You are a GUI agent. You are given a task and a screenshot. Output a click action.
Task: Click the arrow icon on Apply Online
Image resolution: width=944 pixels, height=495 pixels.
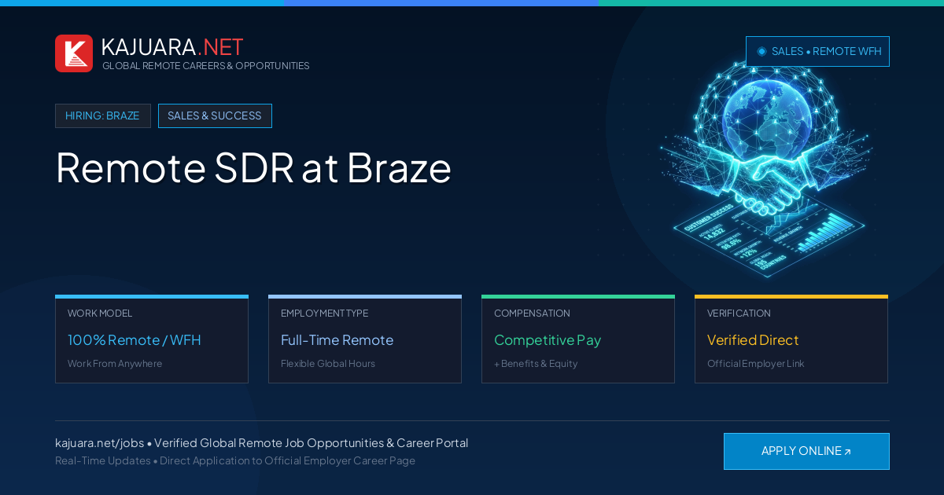(x=847, y=452)
